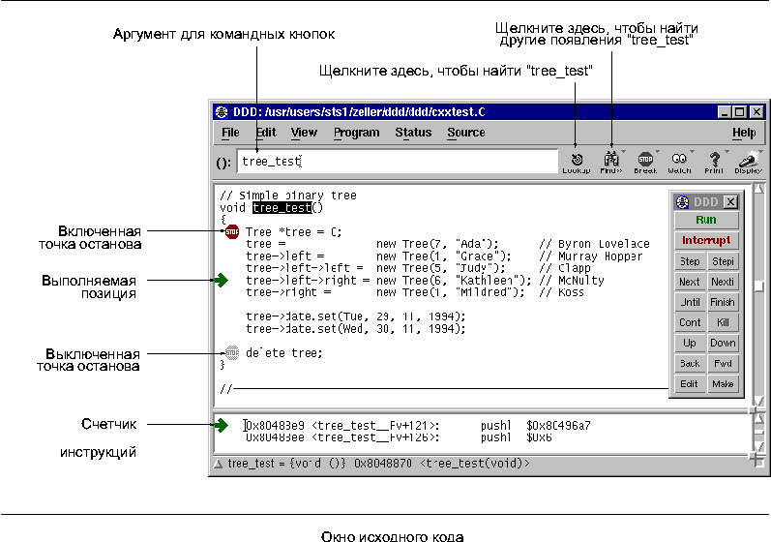Click the green execution arrow in source
This screenshot has height=542, width=771.
point(222,281)
